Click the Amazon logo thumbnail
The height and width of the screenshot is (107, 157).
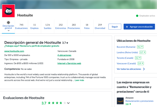click(120, 101)
